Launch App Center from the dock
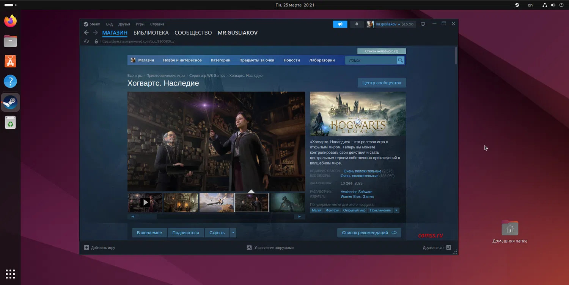Viewport: 569px width, 285px height. (x=11, y=61)
